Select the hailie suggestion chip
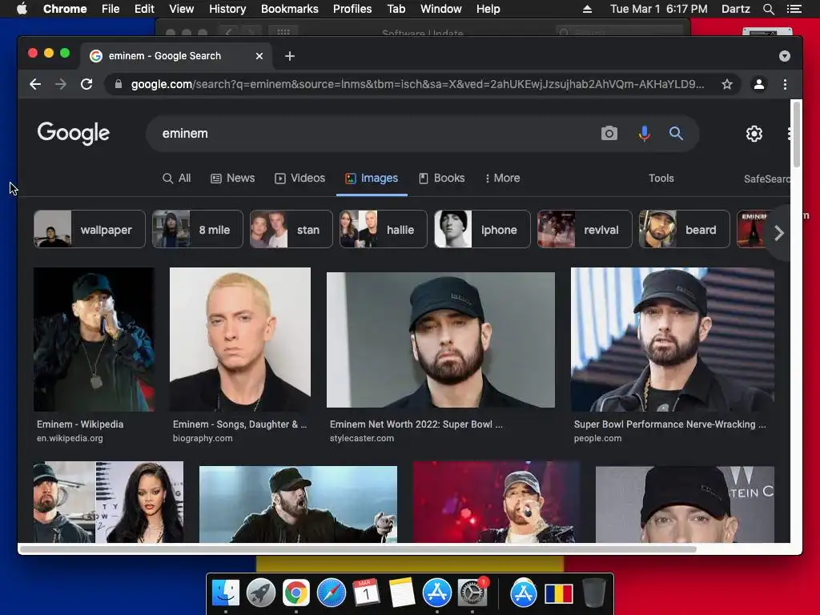The image size is (820, 615). pyautogui.click(x=383, y=229)
